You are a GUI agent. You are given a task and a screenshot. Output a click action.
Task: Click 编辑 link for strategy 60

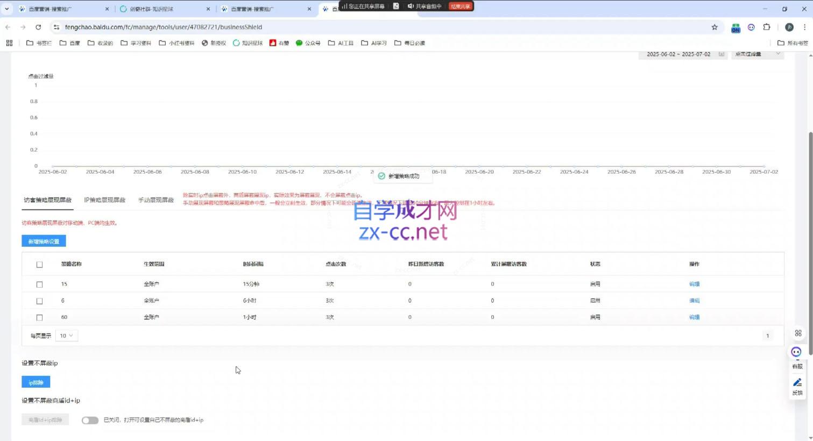(x=694, y=317)
